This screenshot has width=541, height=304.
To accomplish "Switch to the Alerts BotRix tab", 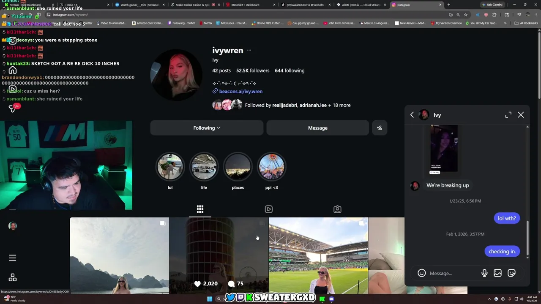I will [x=361, y=5].
